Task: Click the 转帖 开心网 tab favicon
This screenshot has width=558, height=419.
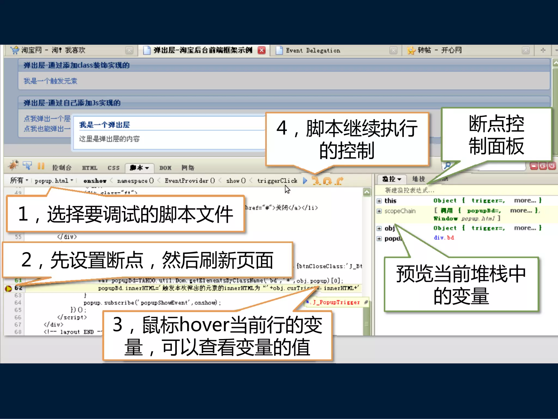Action: (x=411, y=50)
